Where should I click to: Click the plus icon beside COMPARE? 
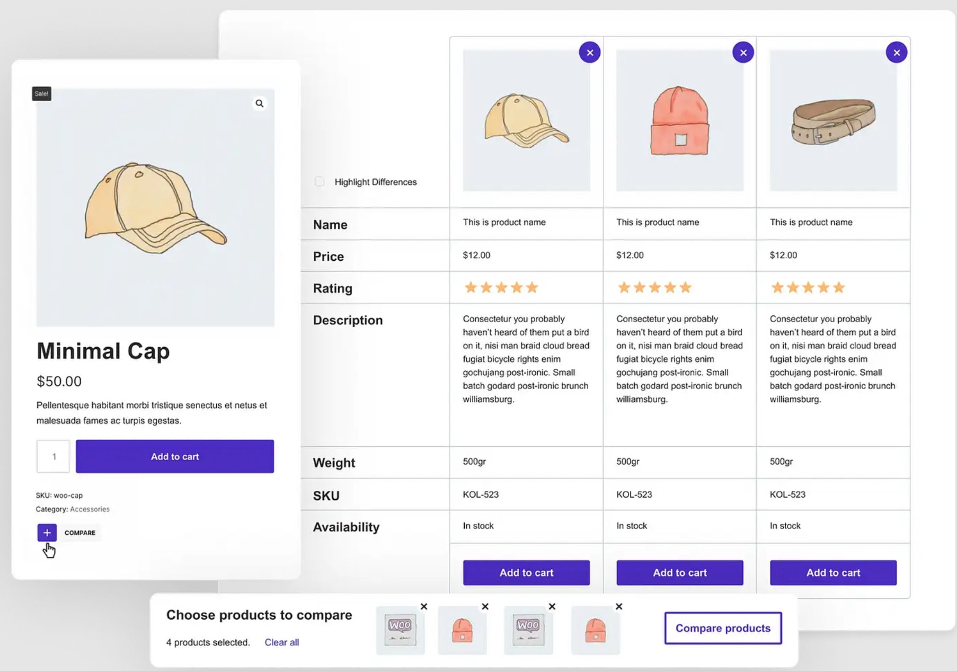[x=47, y=532]
